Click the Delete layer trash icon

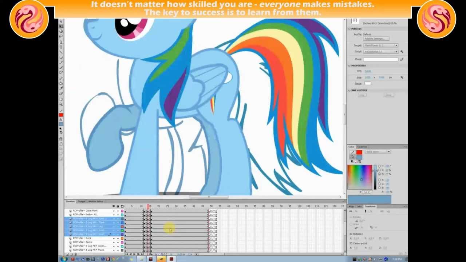[x=76, y=254]
